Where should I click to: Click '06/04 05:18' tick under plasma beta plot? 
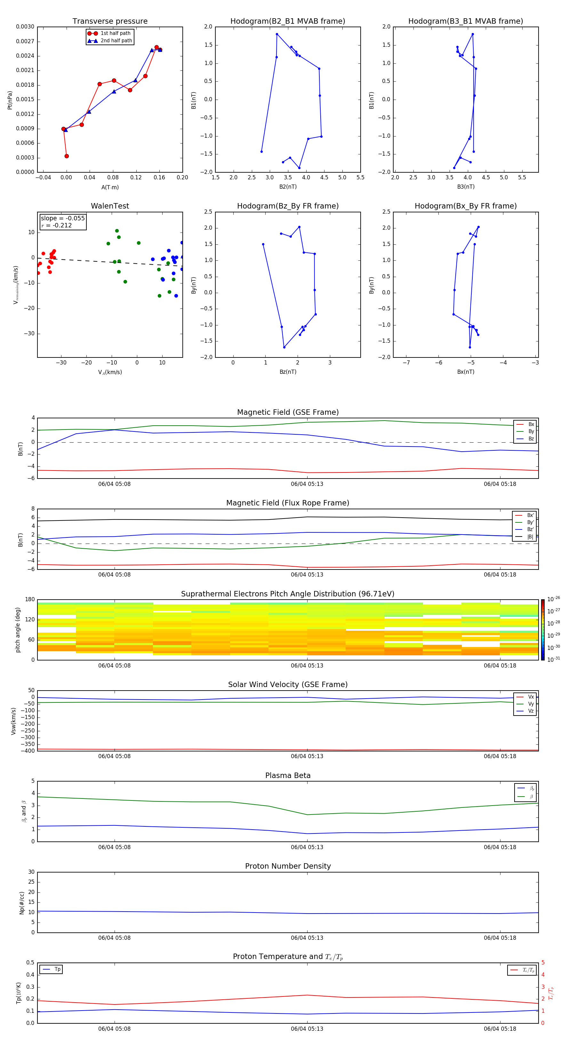pos(500,847)
